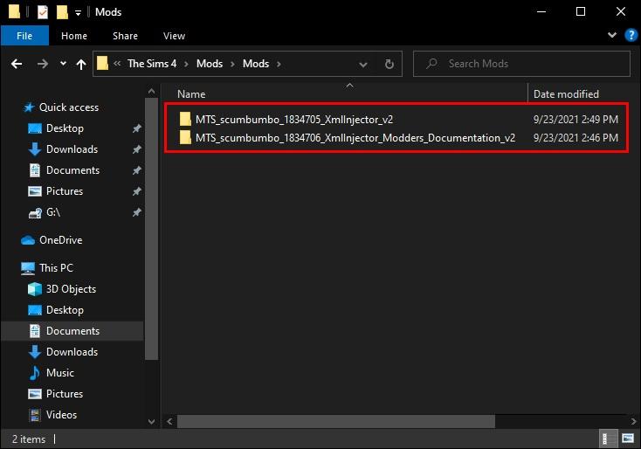Click the Back navigation arrow

click(16, 64)
